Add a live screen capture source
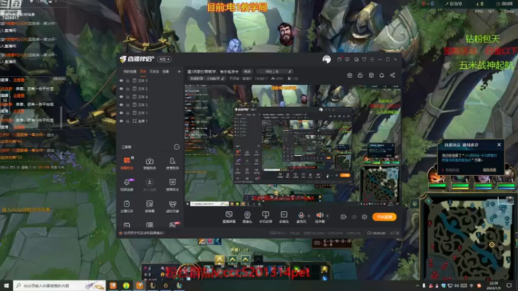 229,217
